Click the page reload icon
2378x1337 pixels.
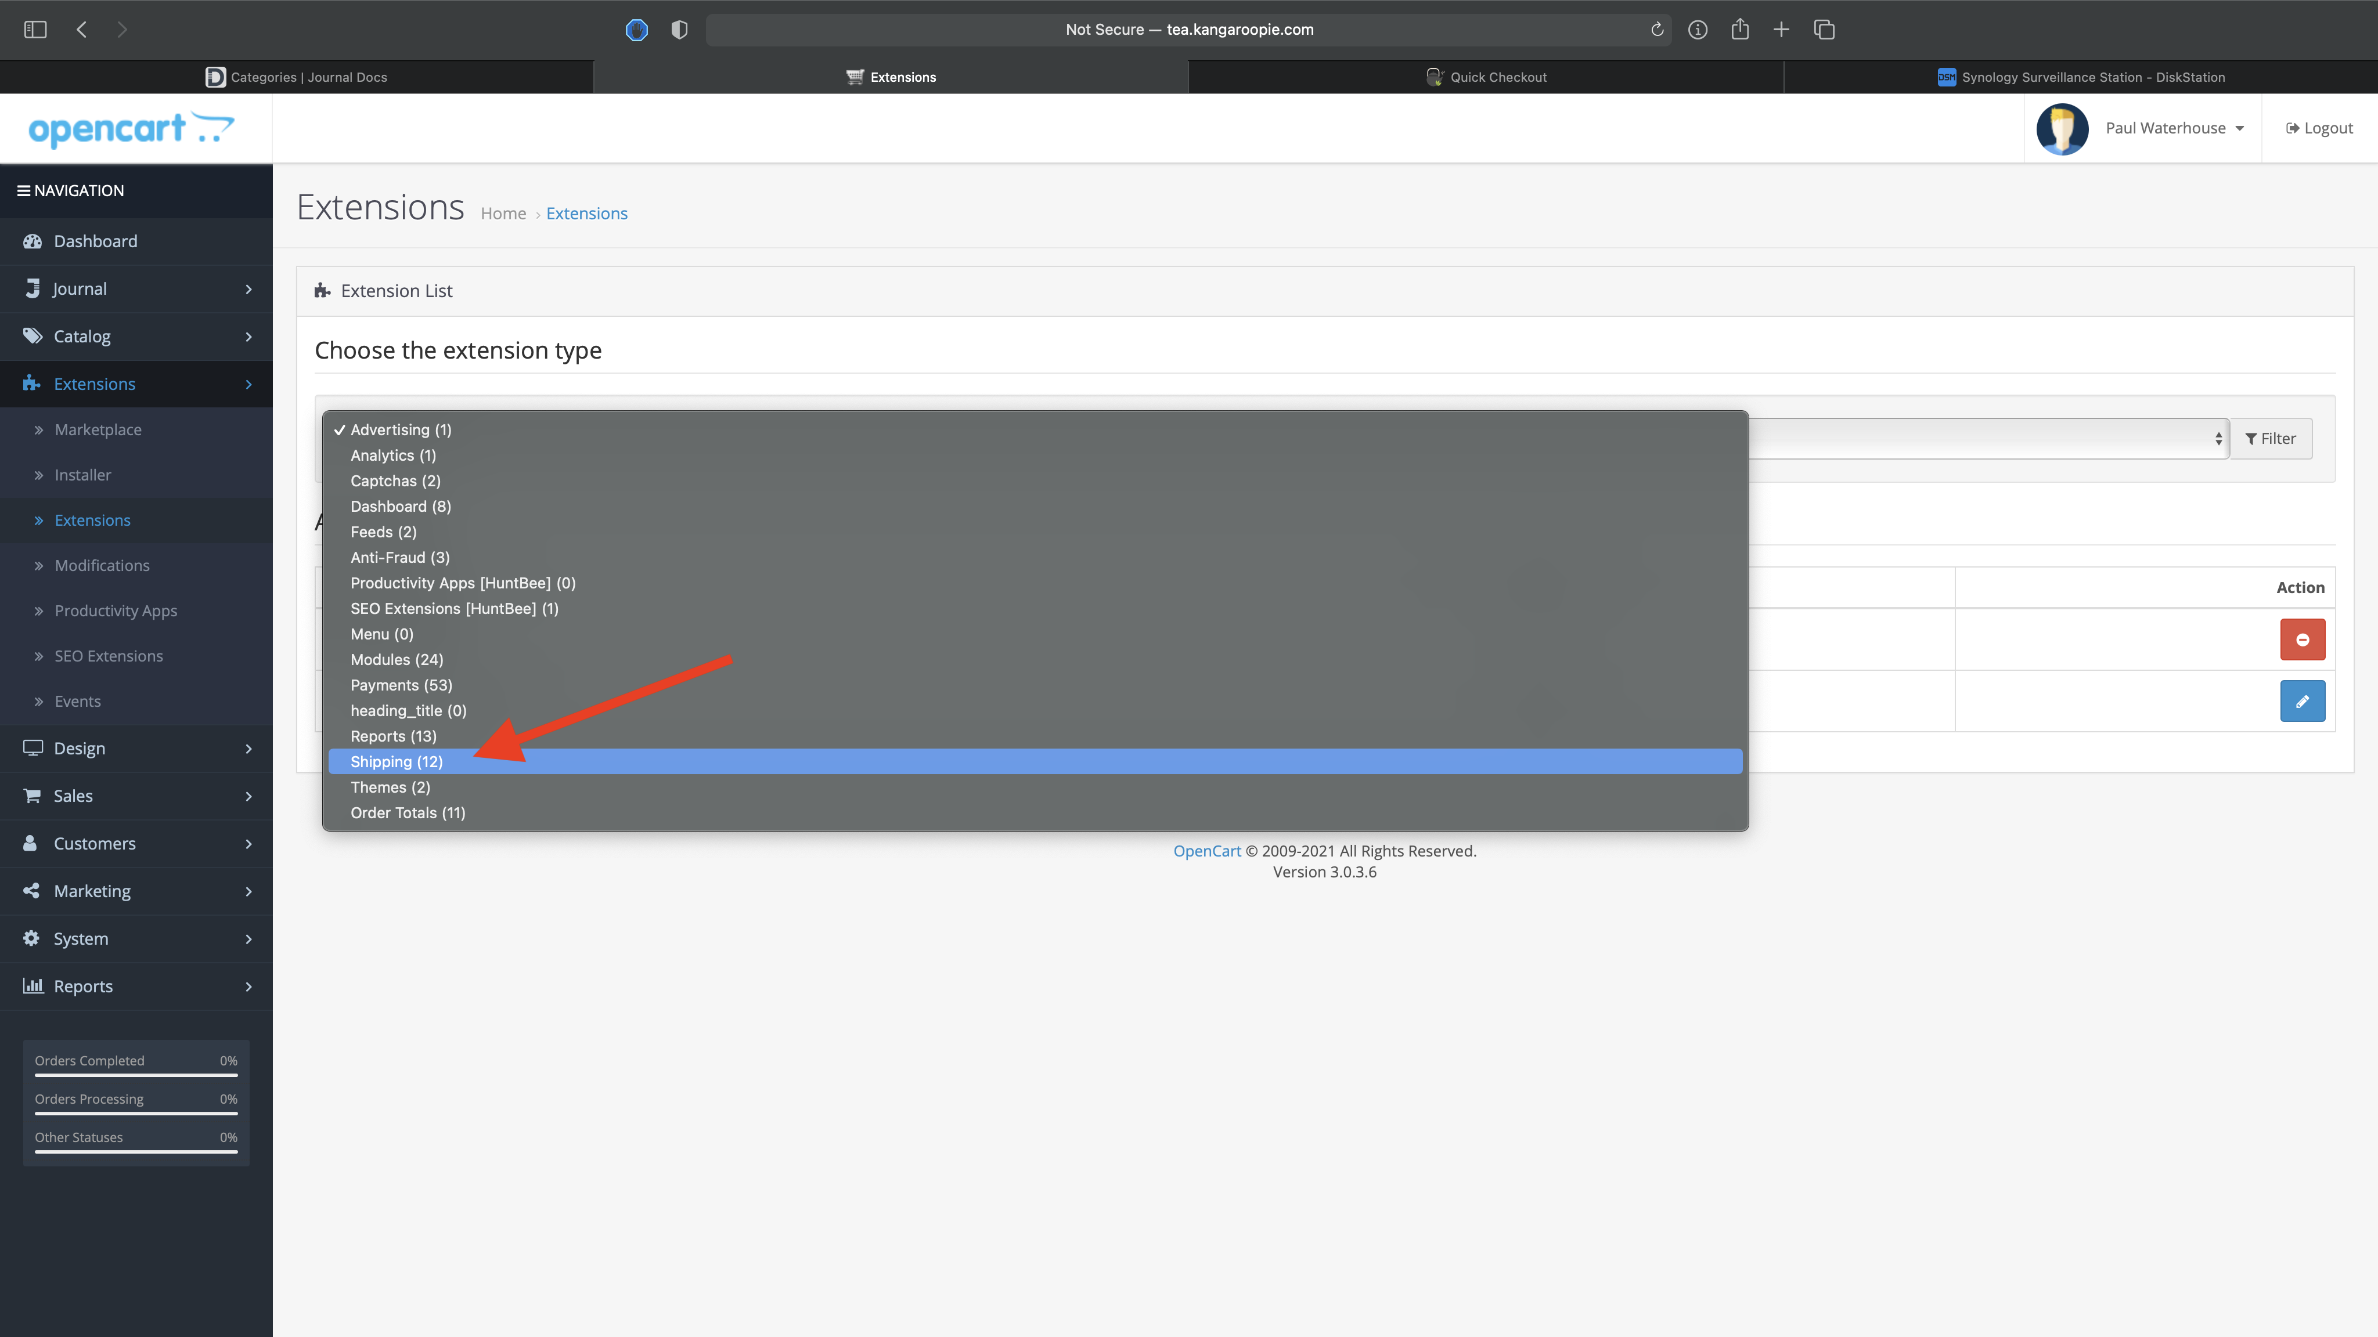pos(1657,30)
